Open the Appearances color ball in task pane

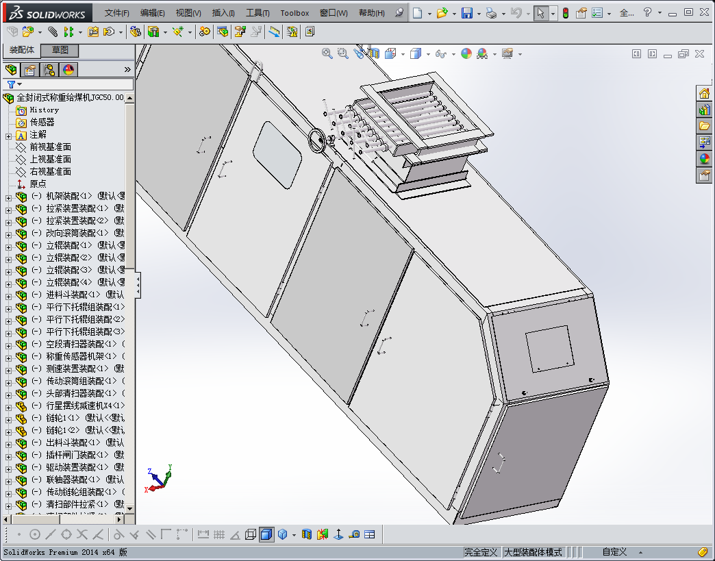(704, 159)
